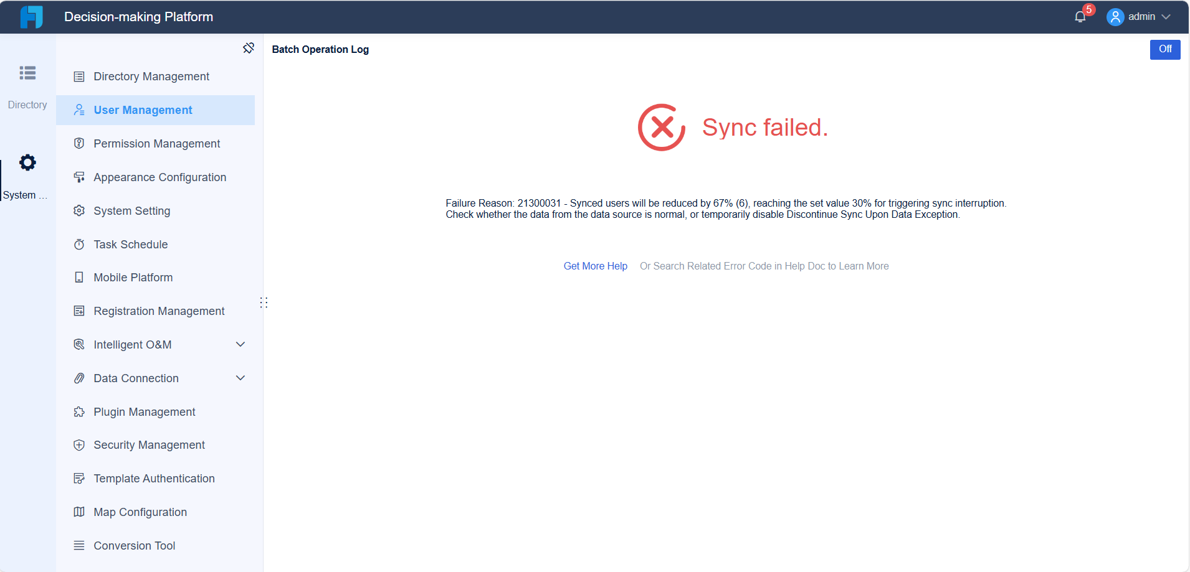This screenshot has height=572, width=1190.
Task: Click the notification bell icon
Action: [x=1080, y=17]
